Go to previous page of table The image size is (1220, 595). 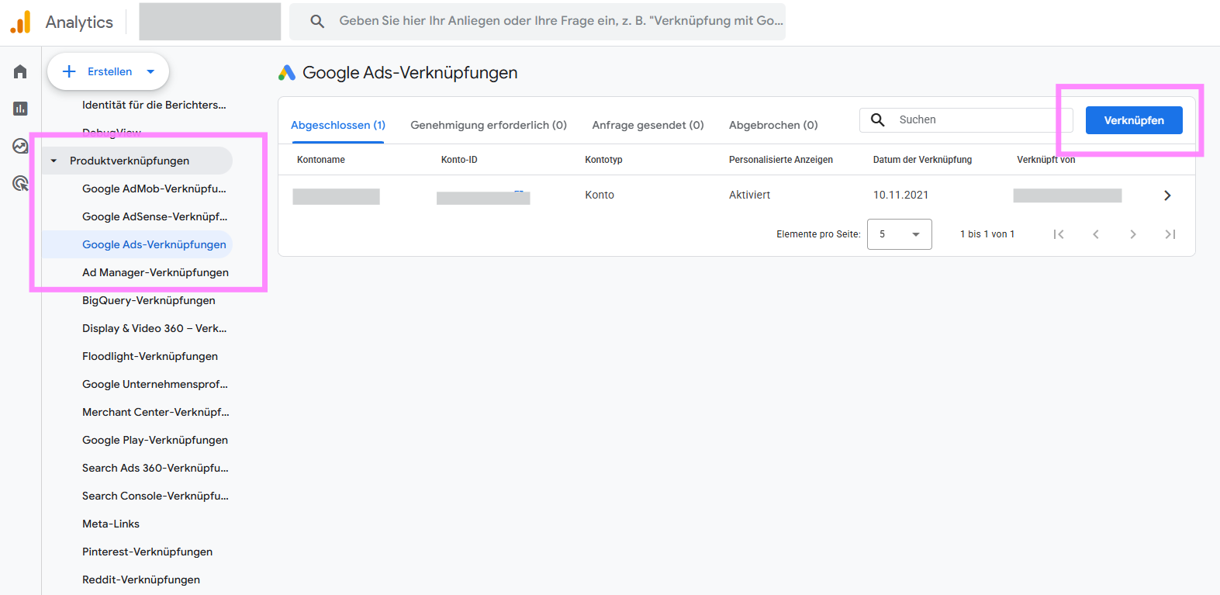coord(1096,234)
